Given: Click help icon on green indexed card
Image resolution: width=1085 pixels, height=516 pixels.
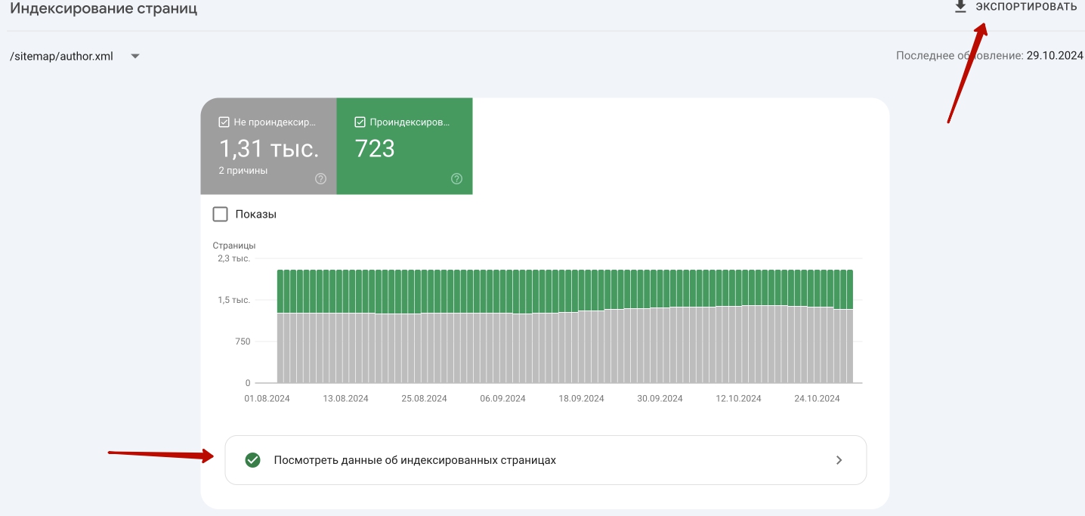Looking at the screenshot, I should 456,179.
